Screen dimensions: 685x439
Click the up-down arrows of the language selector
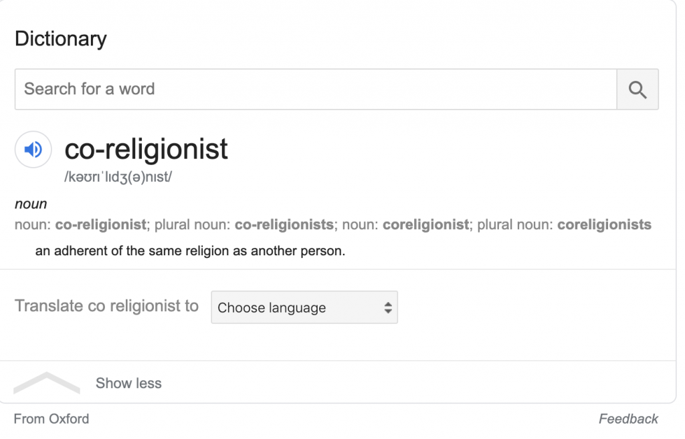point(387,308)
